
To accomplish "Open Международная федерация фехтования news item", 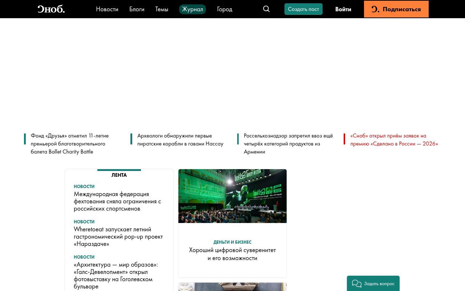I will (x=117, y=201).
